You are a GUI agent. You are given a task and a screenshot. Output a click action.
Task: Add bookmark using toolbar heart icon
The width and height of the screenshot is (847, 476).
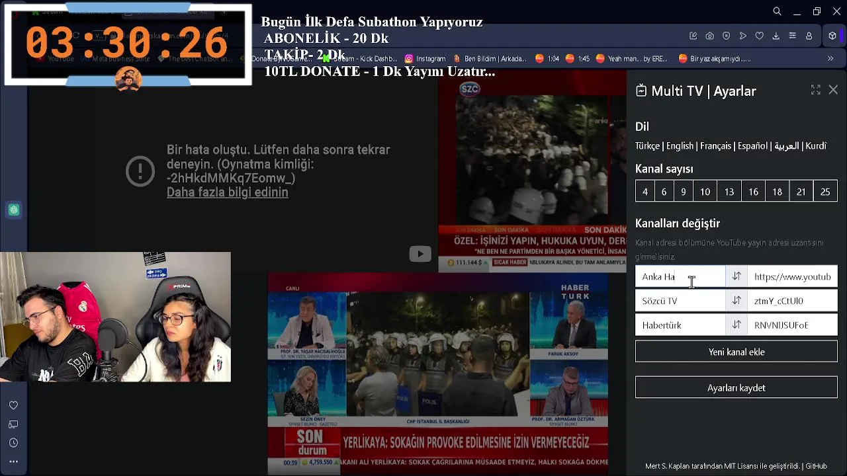tap(759, 36)
